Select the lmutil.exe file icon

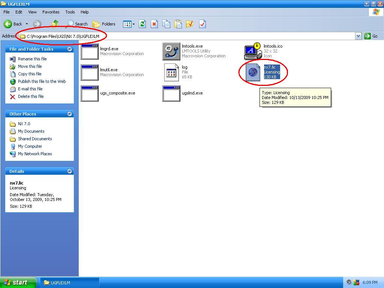(x=90, y=72)
